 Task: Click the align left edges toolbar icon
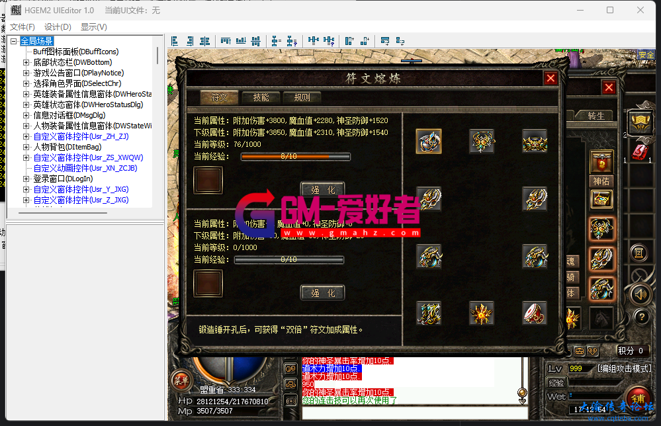[x=175, y=41]
